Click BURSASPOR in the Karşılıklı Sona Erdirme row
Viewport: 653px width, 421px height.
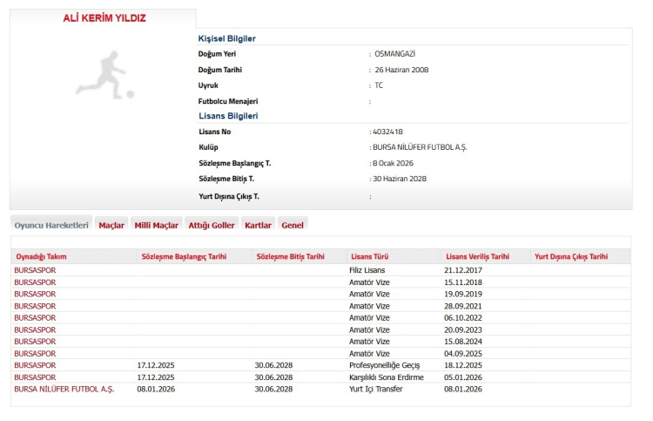(x=35, y=377)
